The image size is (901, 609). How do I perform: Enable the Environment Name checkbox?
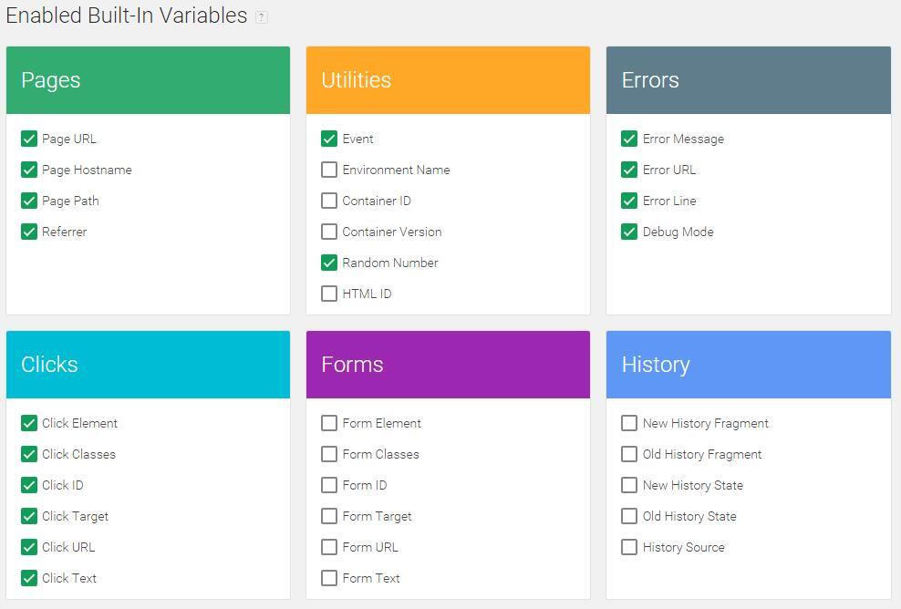click(329, 170)
